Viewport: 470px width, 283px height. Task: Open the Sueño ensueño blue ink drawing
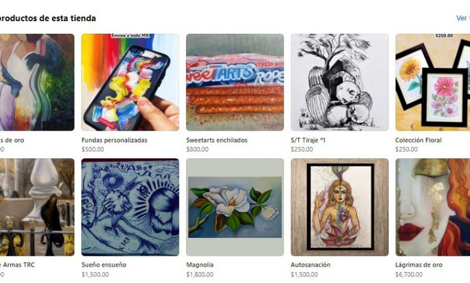tap(130, 207)
